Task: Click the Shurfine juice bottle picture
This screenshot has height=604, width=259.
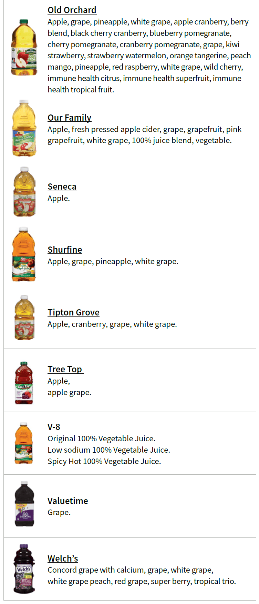Action: coord(24,254)
